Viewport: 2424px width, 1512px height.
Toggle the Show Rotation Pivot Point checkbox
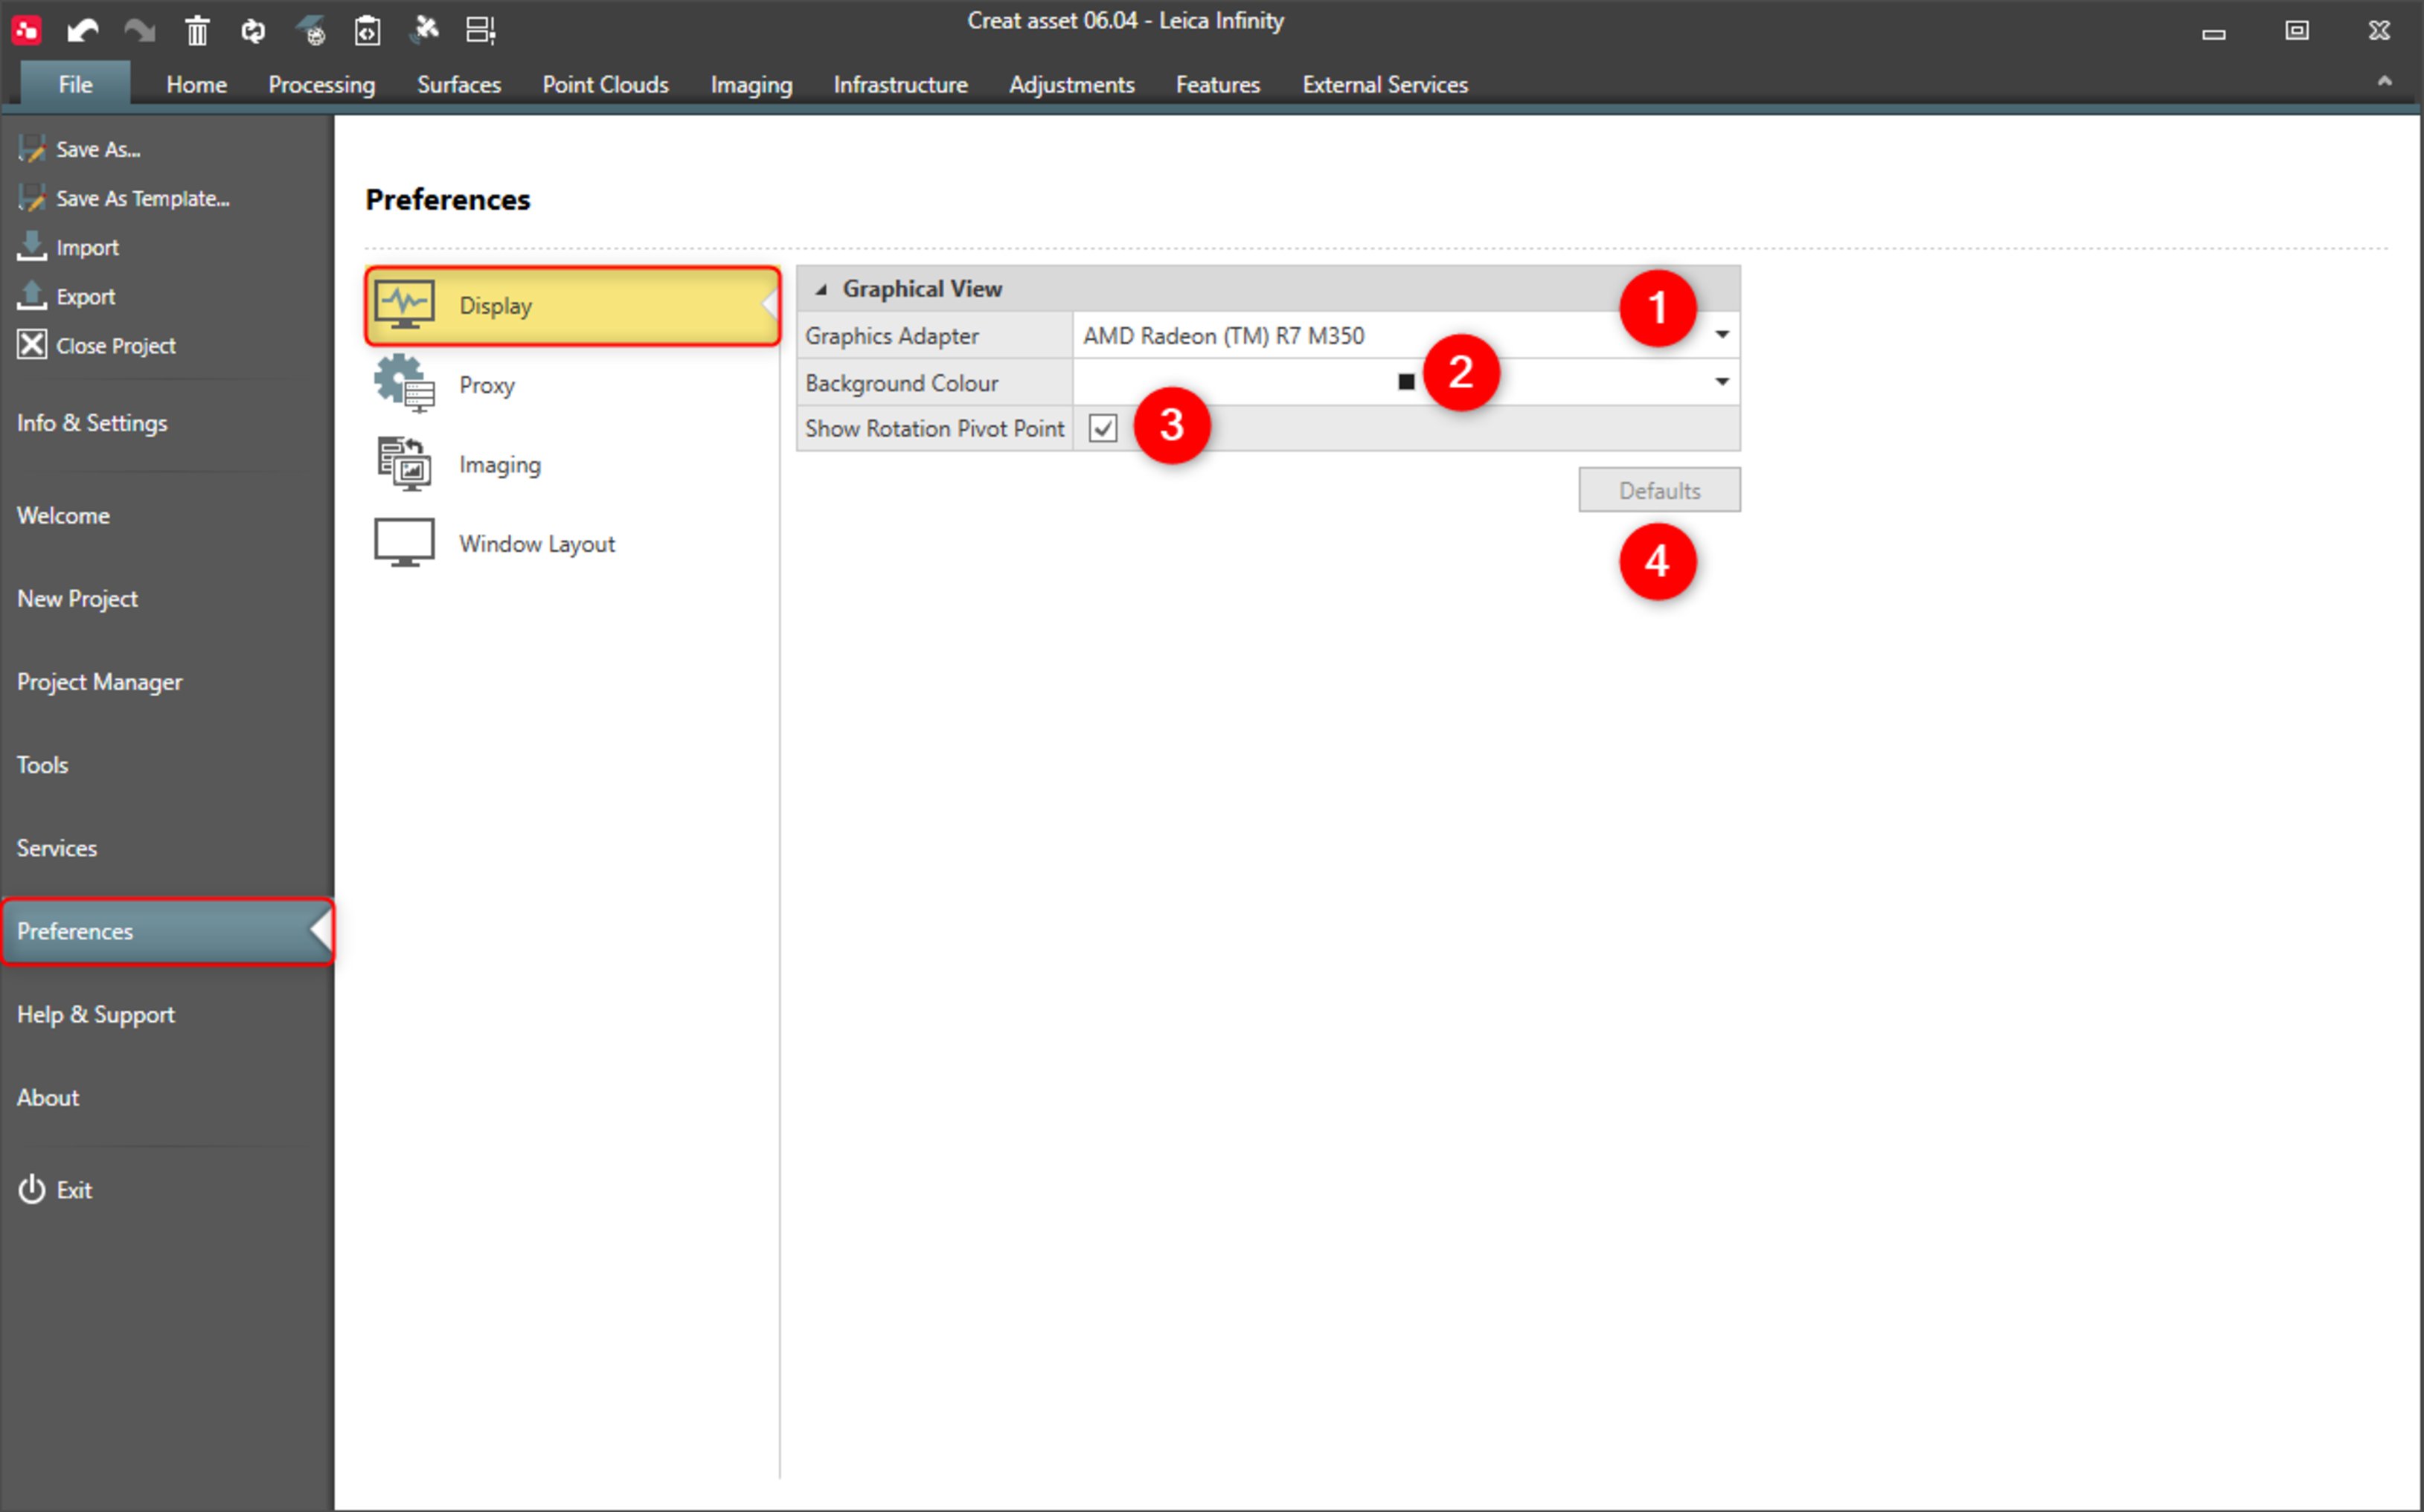tap(1103, 428)
